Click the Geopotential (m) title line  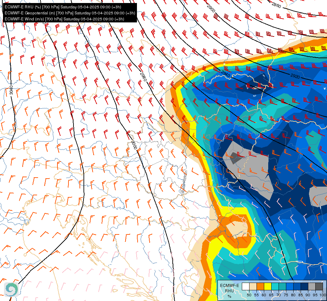[x=70, y=13]
